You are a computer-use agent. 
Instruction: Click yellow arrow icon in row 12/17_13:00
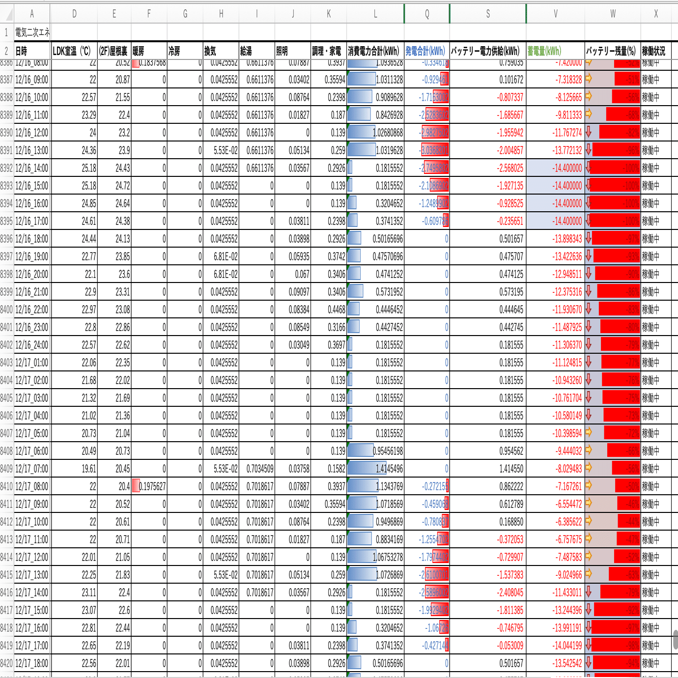pyautogui.click(x=589, y=573)
